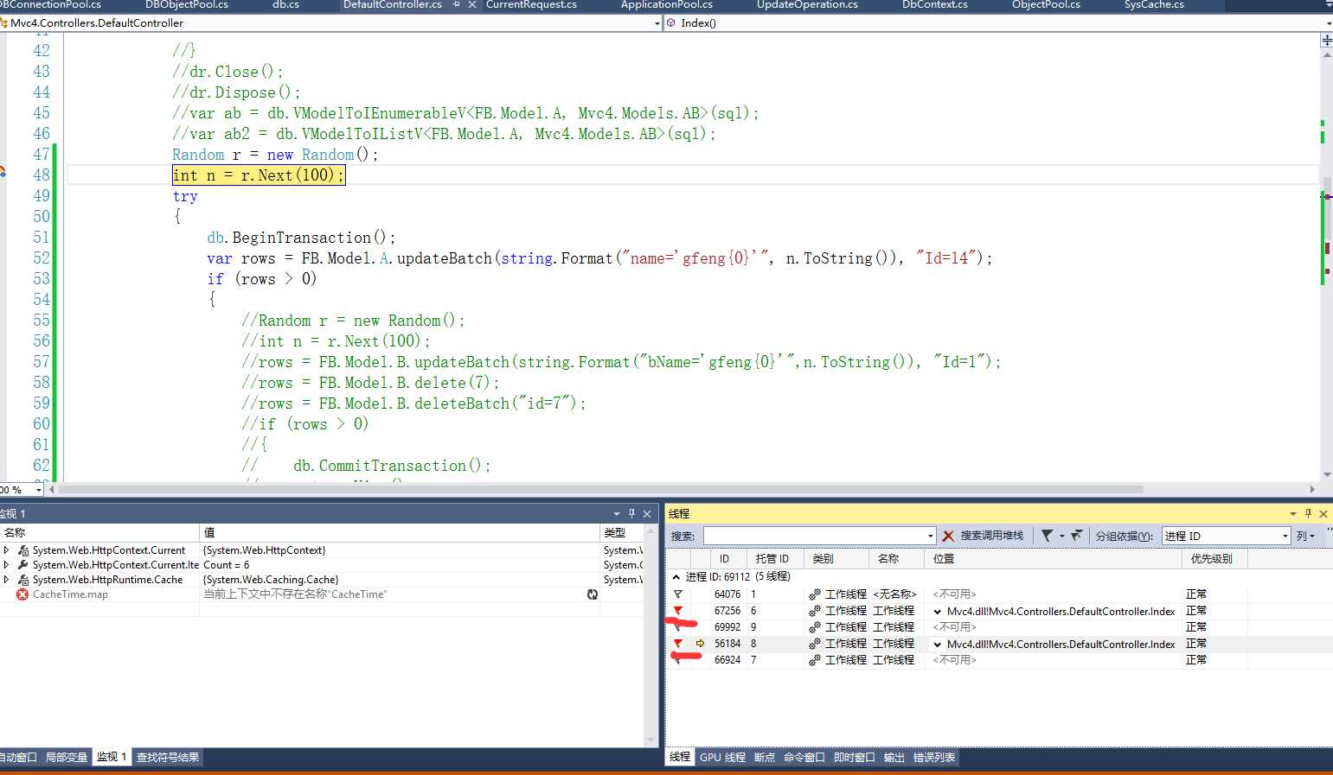Open the UpdateOperation.cs tab
The image size is (1333, 775).
click(x=807, y=4)
